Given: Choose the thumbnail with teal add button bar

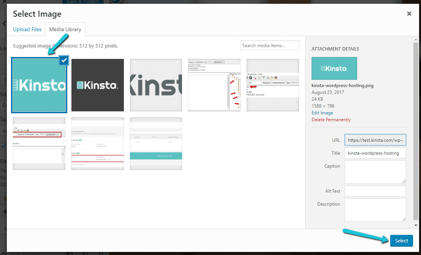Looking at the screenshot, I should 156,144.
